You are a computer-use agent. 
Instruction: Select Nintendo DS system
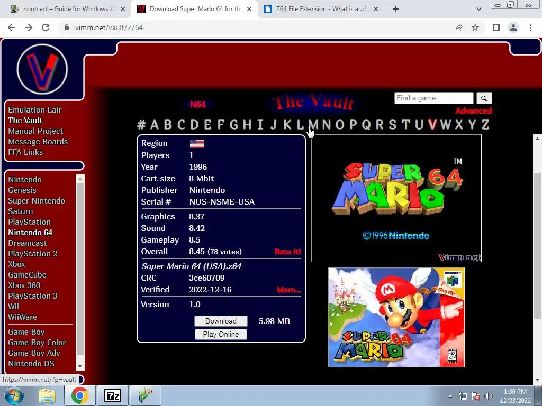tap(31, 364)
